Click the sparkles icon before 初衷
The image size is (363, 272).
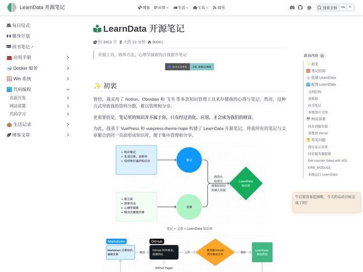97,86
